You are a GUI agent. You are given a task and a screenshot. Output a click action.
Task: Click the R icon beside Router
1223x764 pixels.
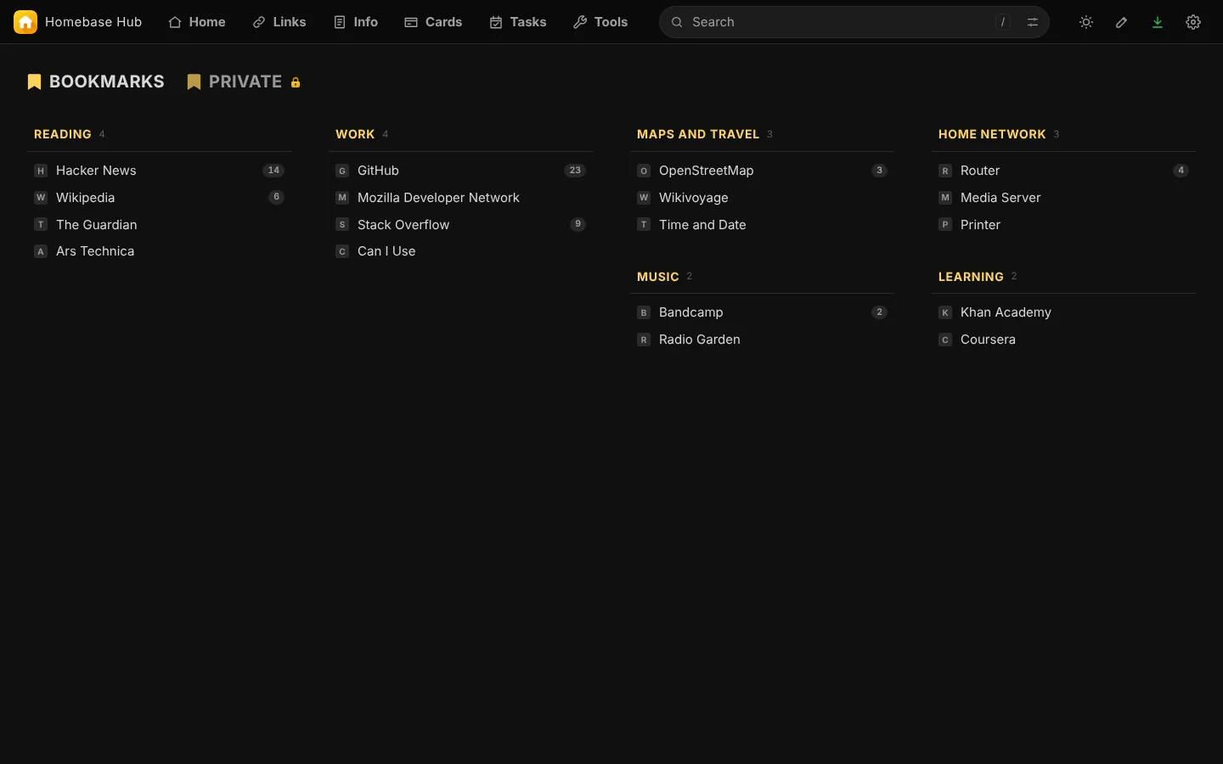(945, 171)
